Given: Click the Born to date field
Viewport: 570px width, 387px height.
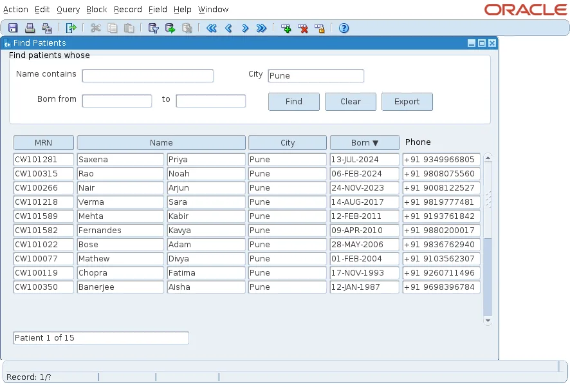Looking at the screenshot, I should pos(211,101).
